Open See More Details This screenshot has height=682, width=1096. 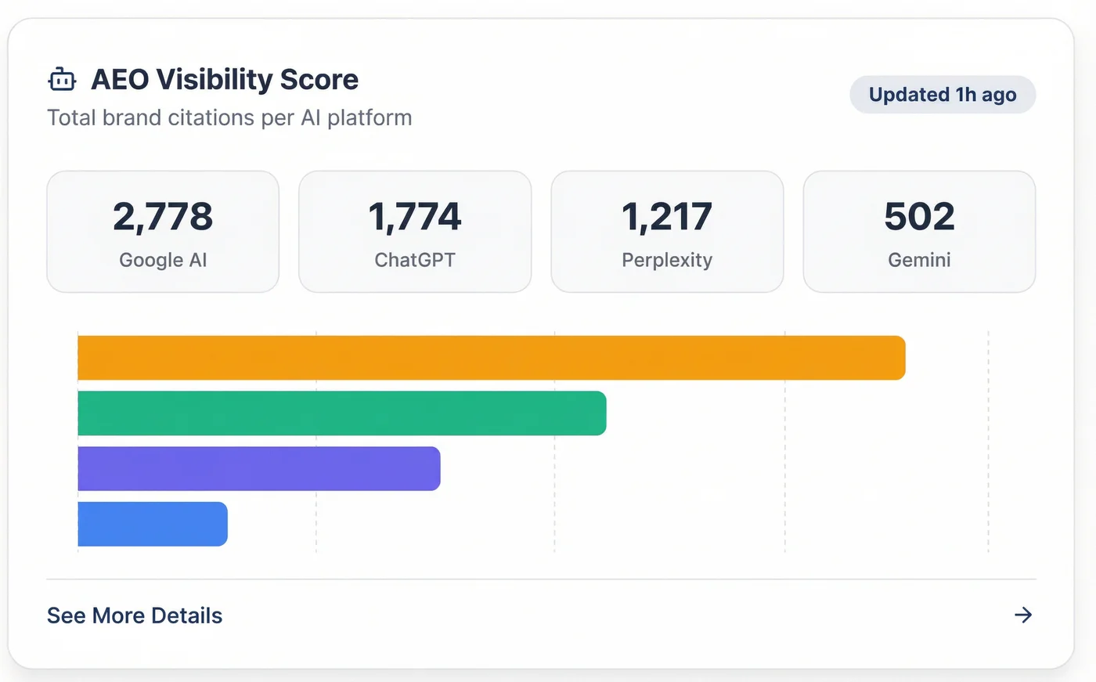(134, 615)
